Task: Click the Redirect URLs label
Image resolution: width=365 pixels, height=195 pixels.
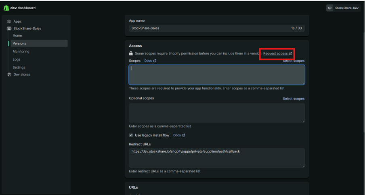Action: (140, 144)
